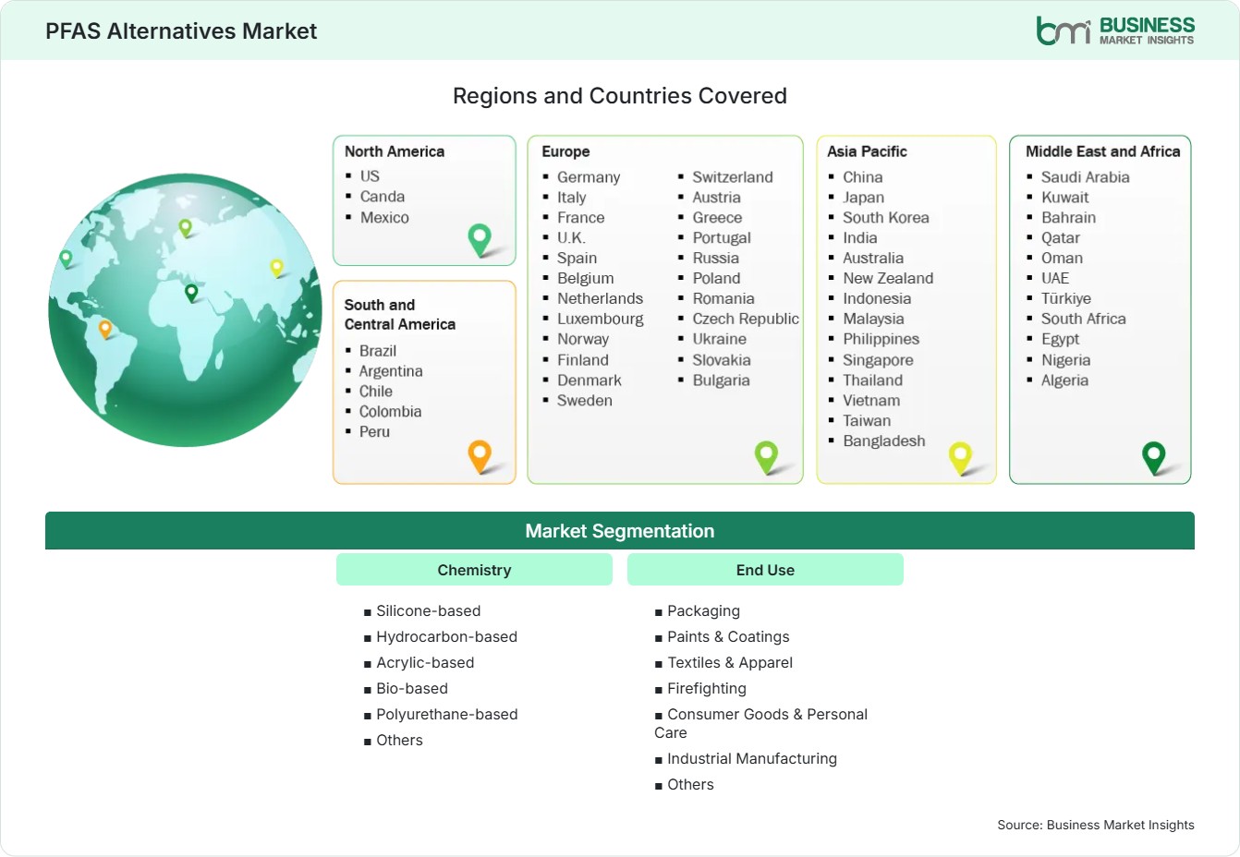Image resolution: width=1240 pixels, height=857 pixels.
Task: Click 'Netherlands' in Europe list
Action: coord(600,299)
